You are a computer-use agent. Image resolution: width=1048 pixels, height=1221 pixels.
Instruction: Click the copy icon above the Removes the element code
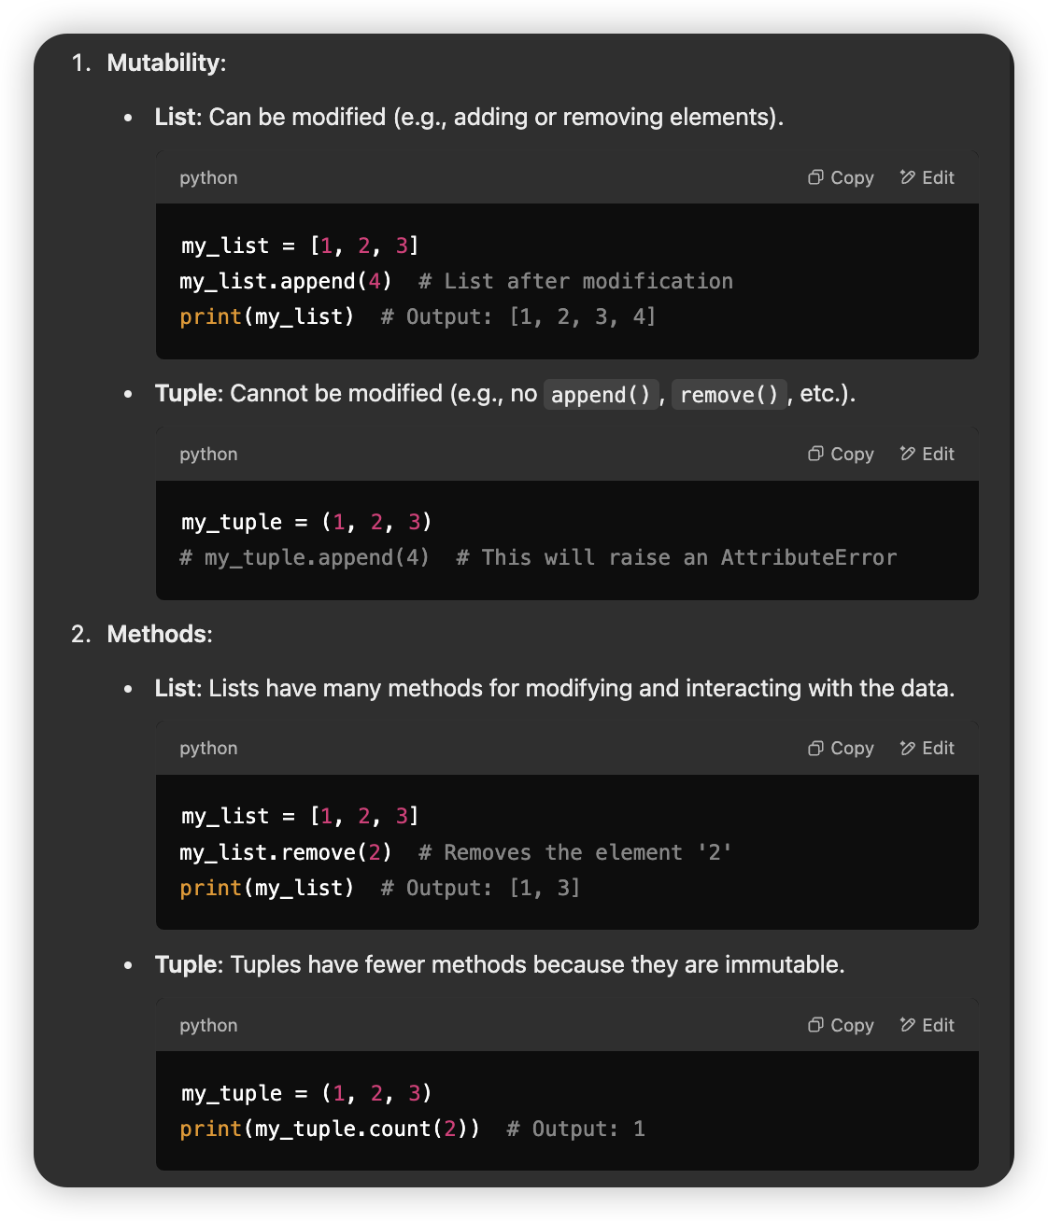(x=815, y=748)
